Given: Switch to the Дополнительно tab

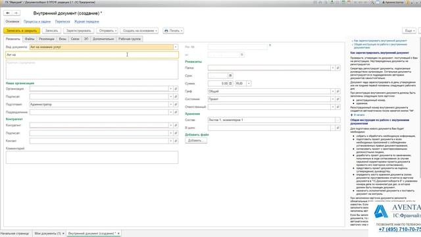Looking at the screenshot, I should 103,39.
